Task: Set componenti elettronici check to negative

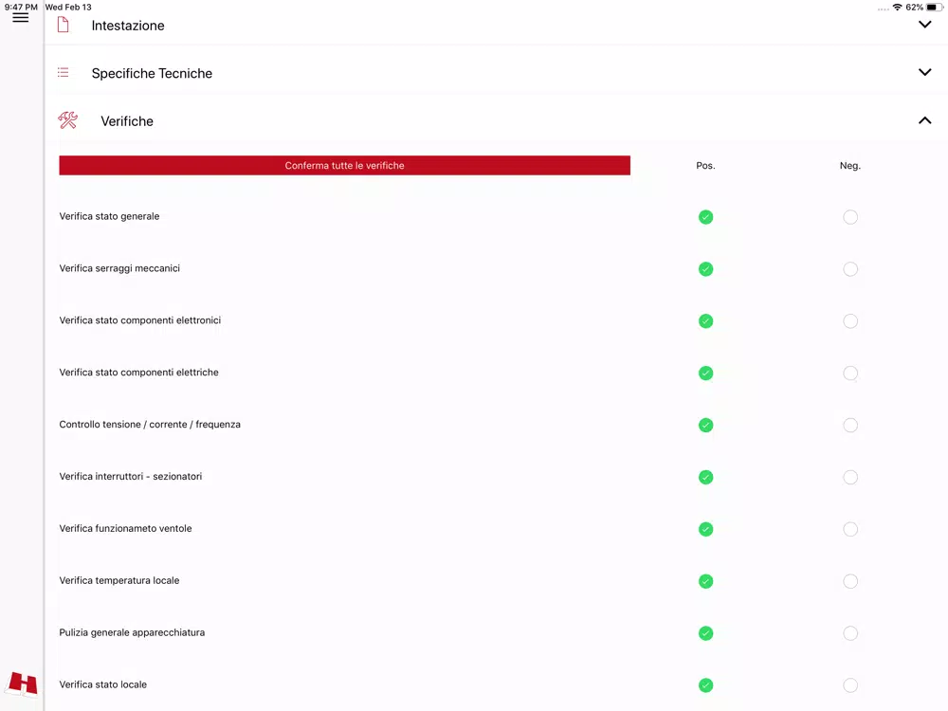Action: (850, 321)
